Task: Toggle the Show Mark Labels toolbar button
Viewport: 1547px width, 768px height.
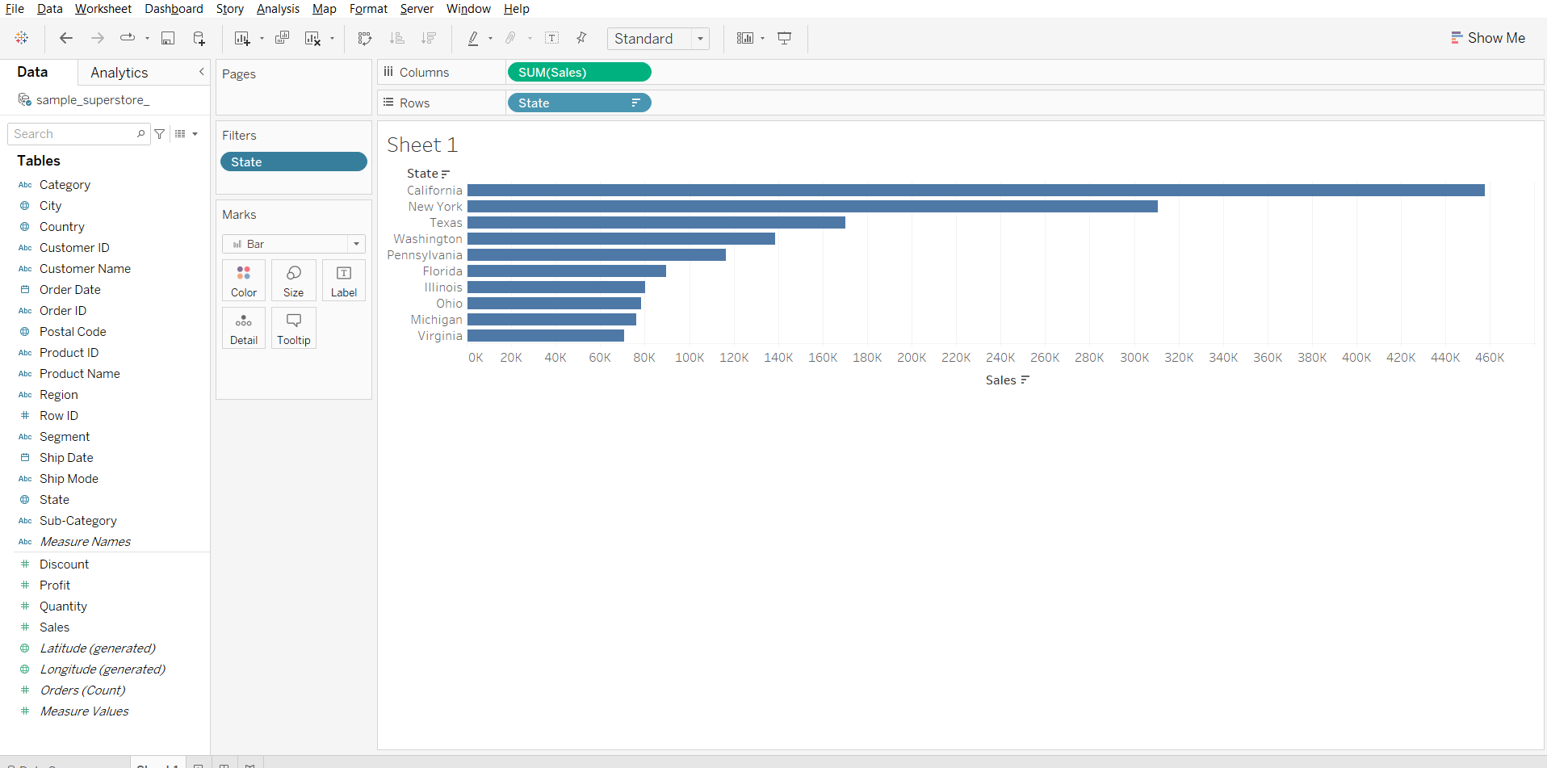Action: [x=552, y=38]
